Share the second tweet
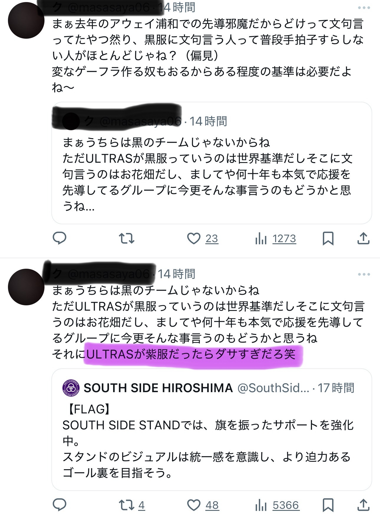Screen dimensions: 380x520 tap(363, 505)
